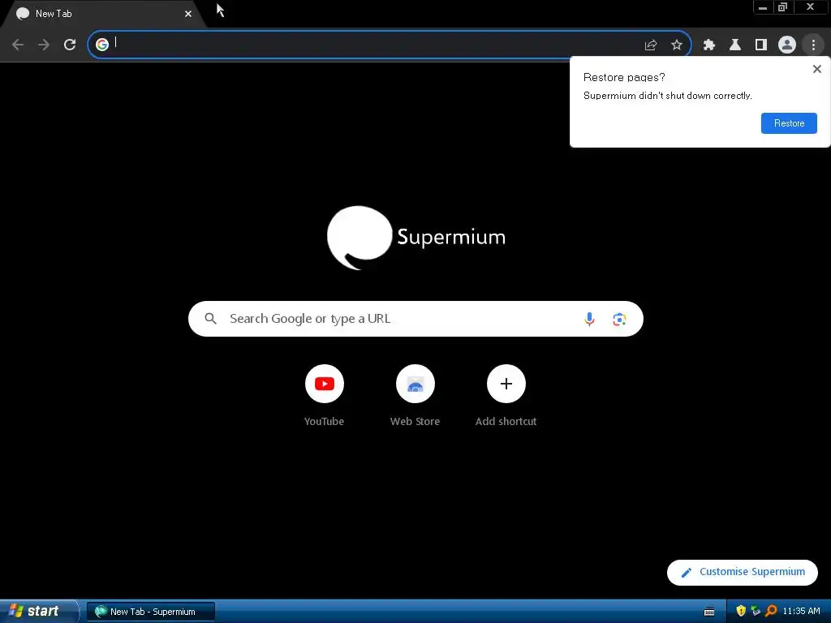This screenshot has height=623, width=831.
Task: Click the Restore button
Action: (x=789, y=123)
